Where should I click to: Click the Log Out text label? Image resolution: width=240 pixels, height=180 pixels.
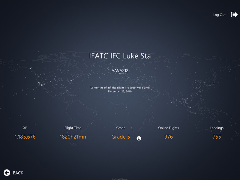point(219,15)
